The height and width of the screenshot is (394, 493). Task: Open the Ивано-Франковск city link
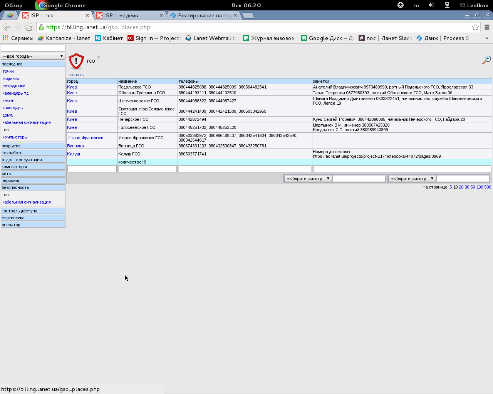85,138
